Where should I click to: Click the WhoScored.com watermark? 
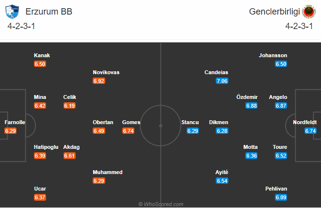tap(160, 204)
